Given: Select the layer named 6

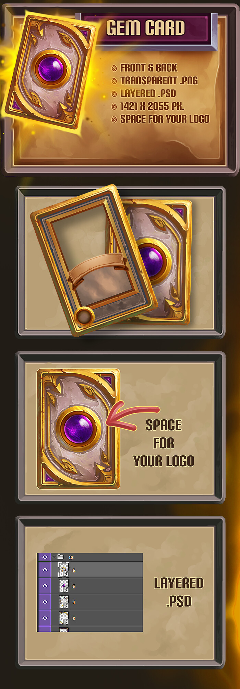Looking at the screenshot, I should click(x=74, y=570).
